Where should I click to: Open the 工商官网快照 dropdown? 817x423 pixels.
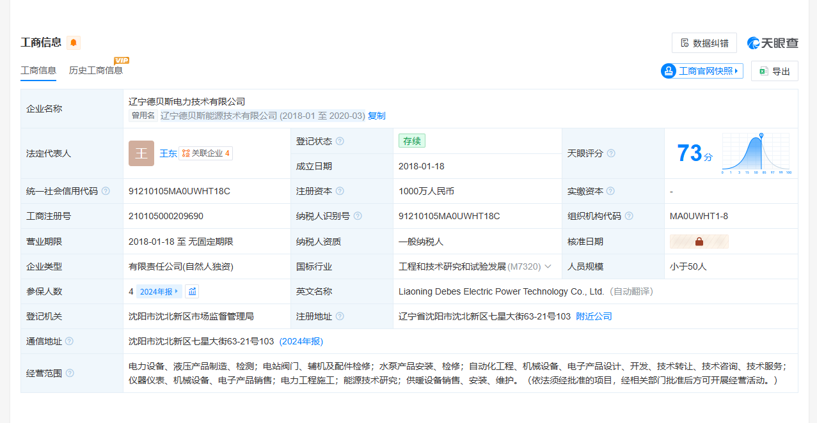(x=702, y=71)
